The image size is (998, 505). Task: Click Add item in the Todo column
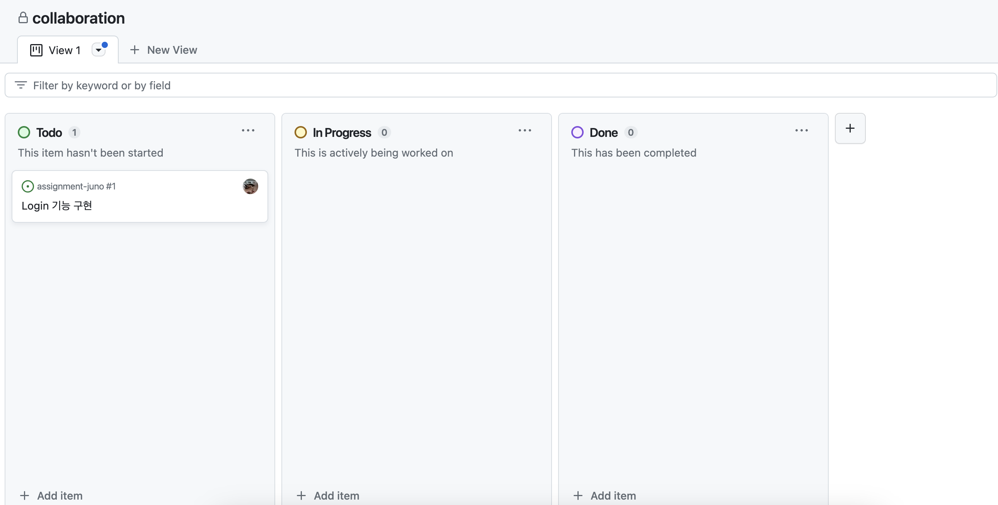coord(51,495)
